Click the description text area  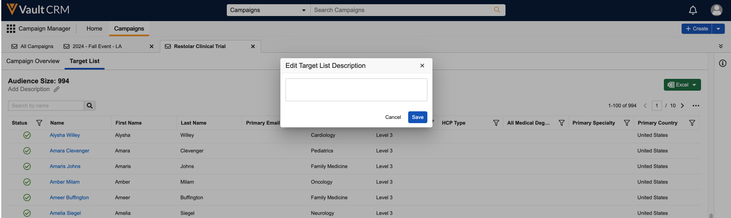tap(356, 90)
